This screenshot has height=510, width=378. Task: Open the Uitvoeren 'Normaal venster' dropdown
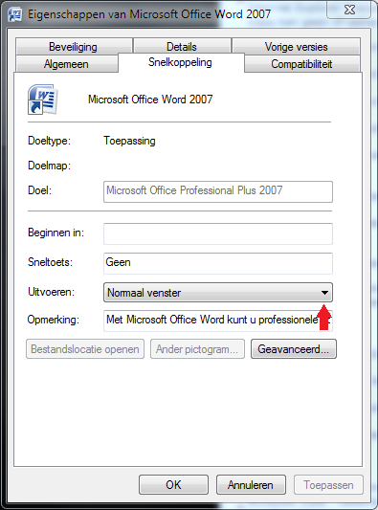pyautogui.click(x=218, y=293)
